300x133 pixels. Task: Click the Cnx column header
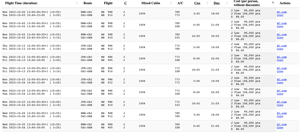click(197, 3)
